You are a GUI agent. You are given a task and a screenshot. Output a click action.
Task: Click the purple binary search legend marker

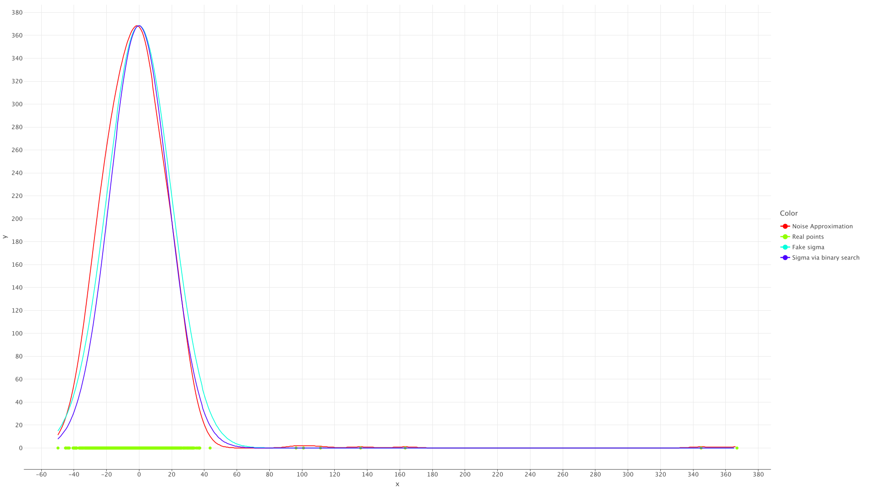click(x=785, y=258)
